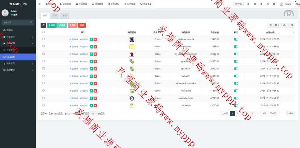Open the columns grid dropdown above the table
The height and width of the screenshot is (148, 300).
point(277,25)
